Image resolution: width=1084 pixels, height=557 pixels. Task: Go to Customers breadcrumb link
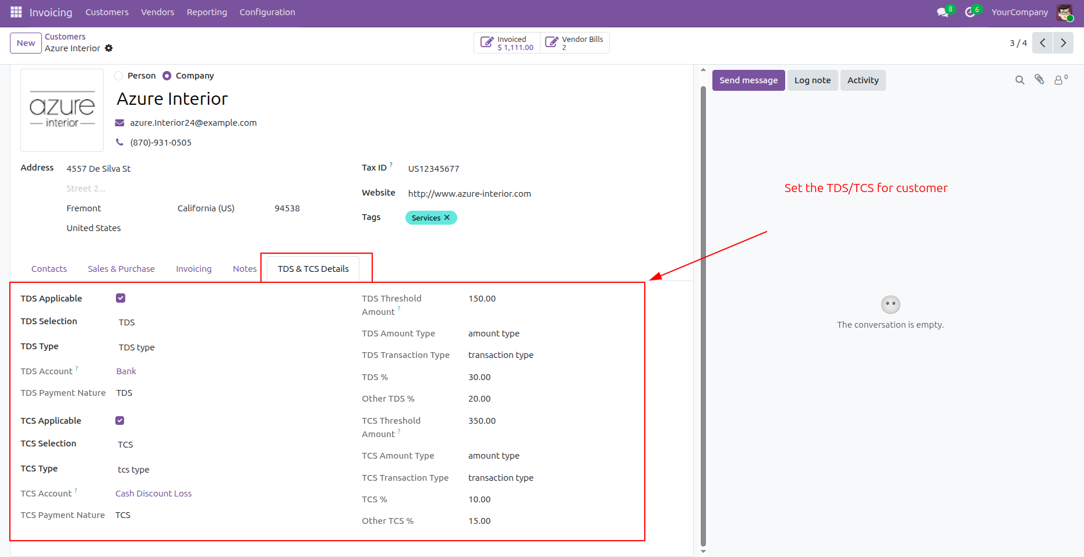[x=65, y=37]
